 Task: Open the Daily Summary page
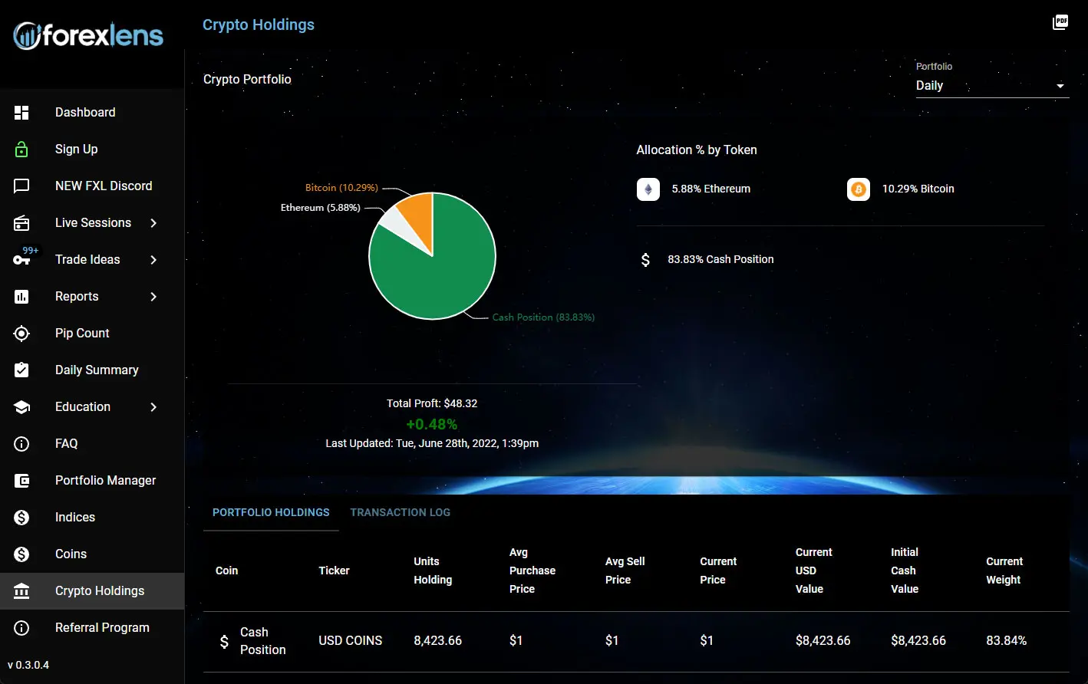97,370
